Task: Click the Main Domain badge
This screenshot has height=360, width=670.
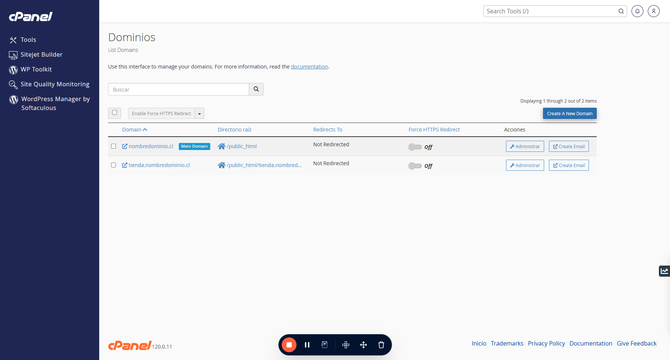Action: click(x=194, y=146)
